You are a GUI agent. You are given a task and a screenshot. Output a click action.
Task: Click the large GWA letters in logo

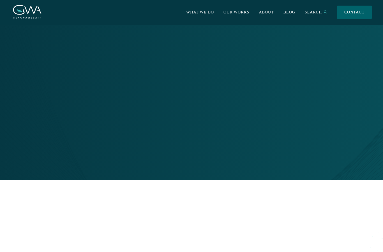click(x=27, y=10)
